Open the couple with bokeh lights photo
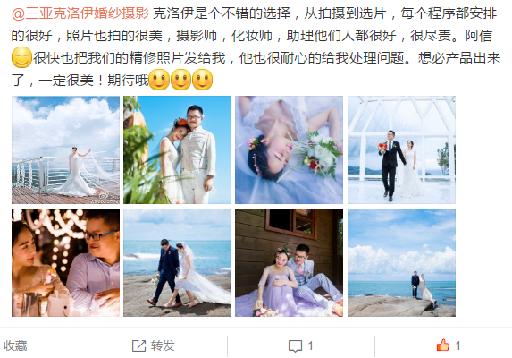512x358 pixels. pyautogui.click(x=65, y=262)
